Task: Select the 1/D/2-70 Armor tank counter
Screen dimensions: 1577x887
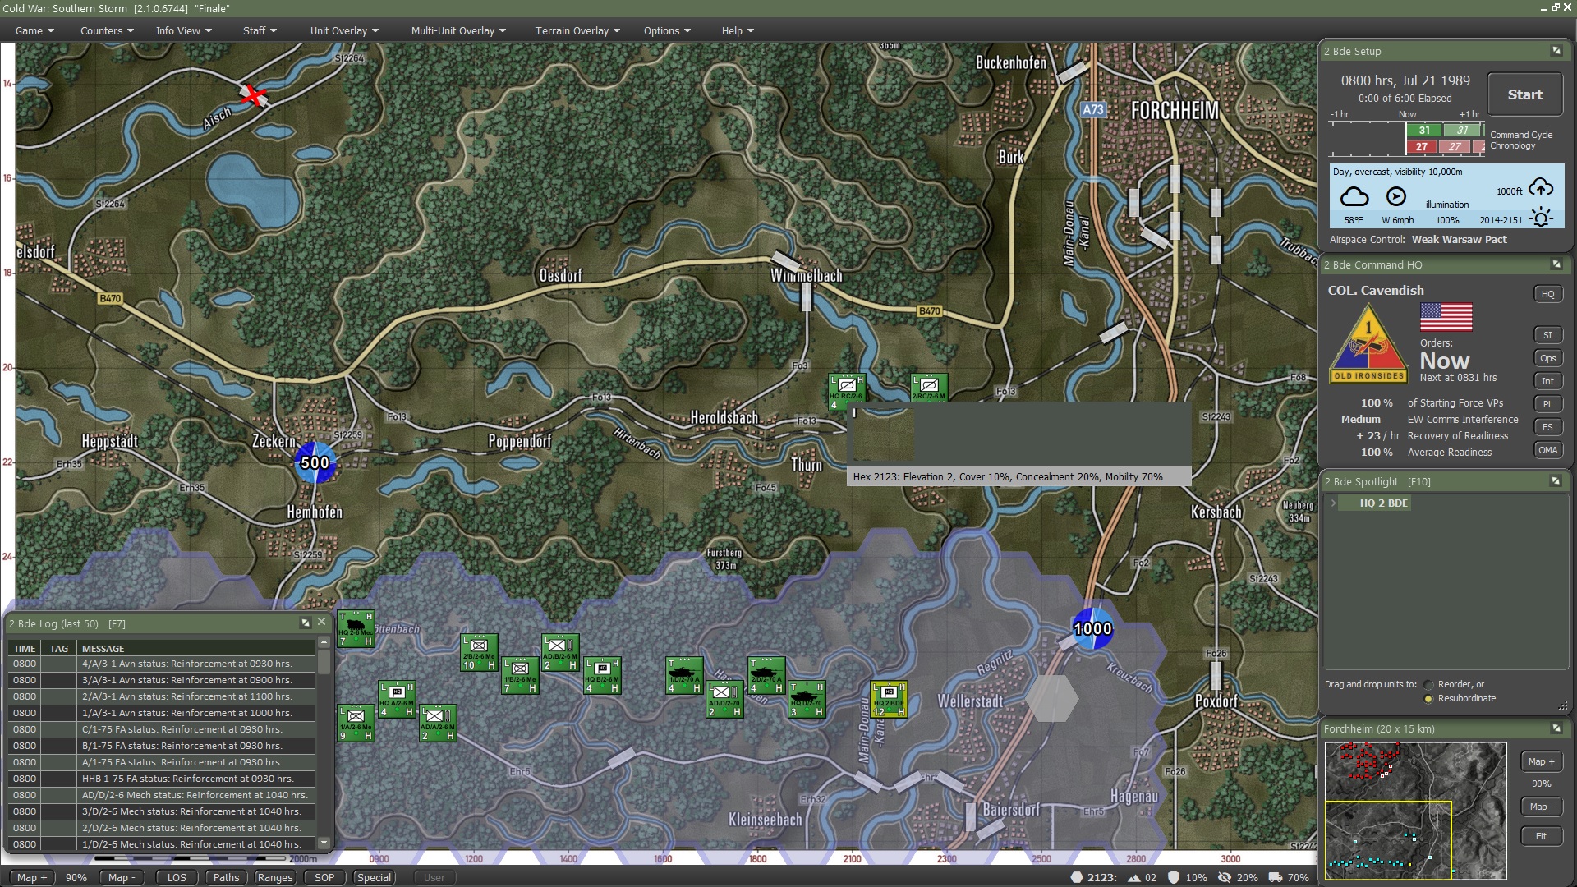Action: tap(684, 676)
